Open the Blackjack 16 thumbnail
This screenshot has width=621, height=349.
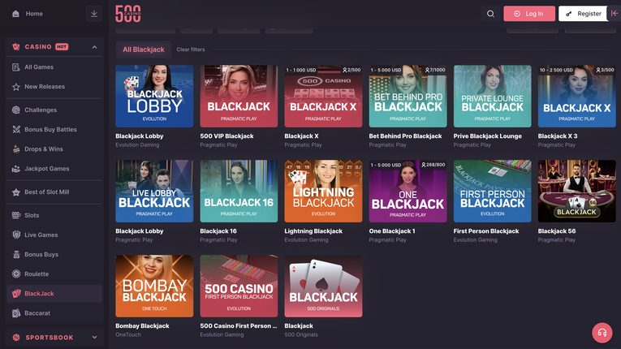pyautogui.click(x=239, y=192)
